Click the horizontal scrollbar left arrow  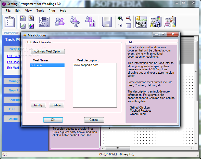coord(103,148)
